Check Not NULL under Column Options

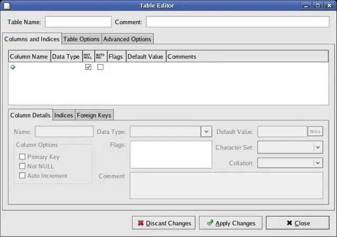(22, 166)
